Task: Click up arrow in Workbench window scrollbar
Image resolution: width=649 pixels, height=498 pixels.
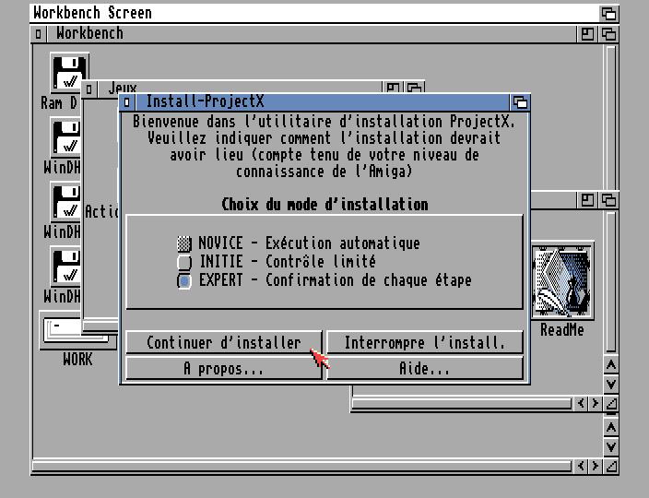Action: coord(611,428)
